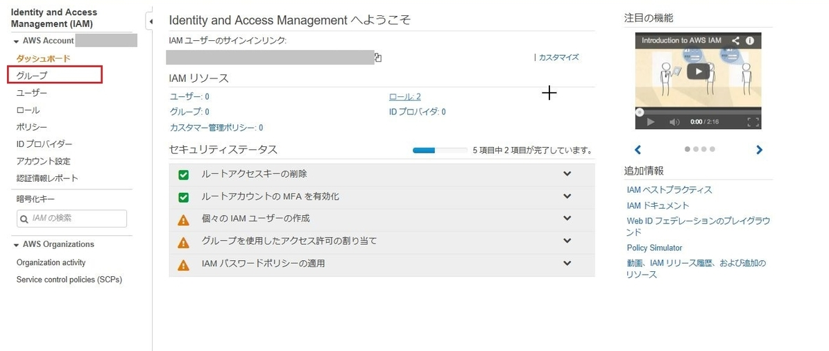Image resolution: width=829 pixels, height=351 pixels.
Task: Select the first carousel dot
Action: point(687,149)
